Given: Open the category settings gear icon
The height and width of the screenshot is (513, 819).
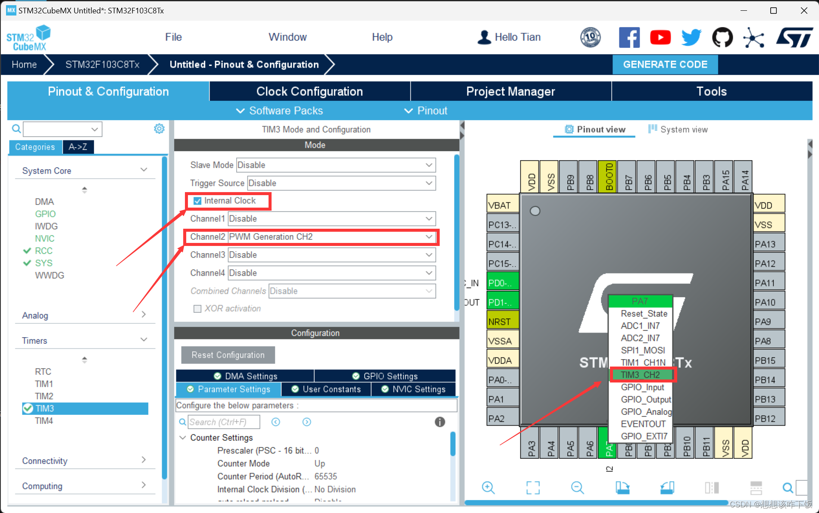Looking at the screenshot, I should pos(159,129).
